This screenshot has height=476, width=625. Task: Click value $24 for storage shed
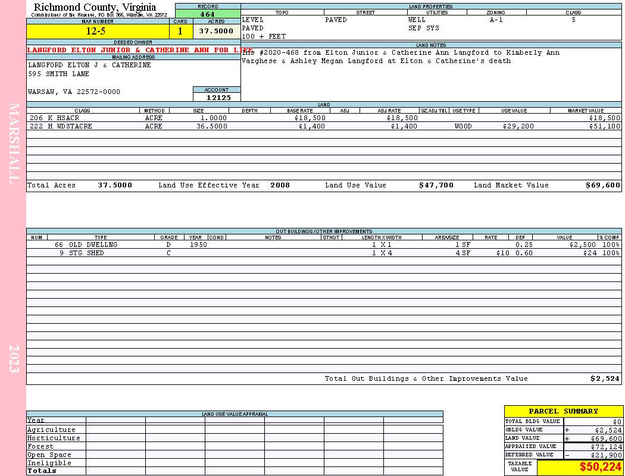[590, 253]
